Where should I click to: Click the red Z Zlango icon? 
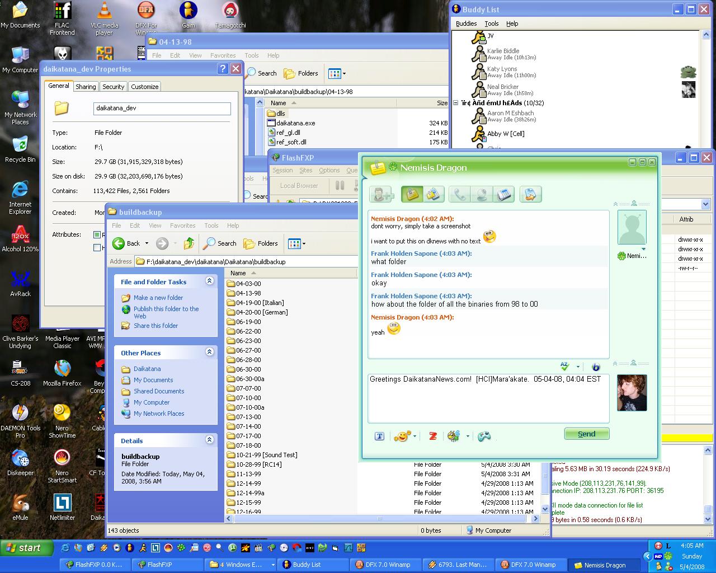(432, 436)
